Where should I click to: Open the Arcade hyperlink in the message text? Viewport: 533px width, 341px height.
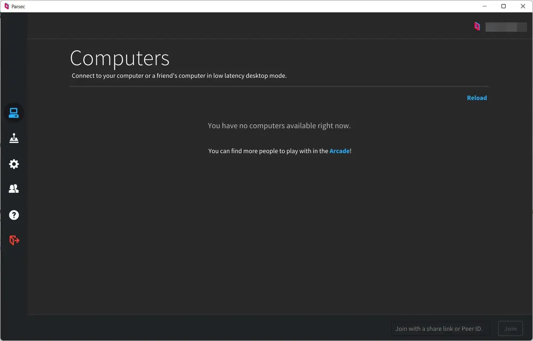coord(339,150)
